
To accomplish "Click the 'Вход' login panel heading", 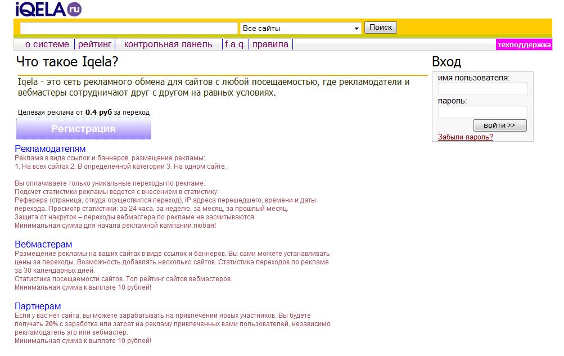I will coord(446,62).
